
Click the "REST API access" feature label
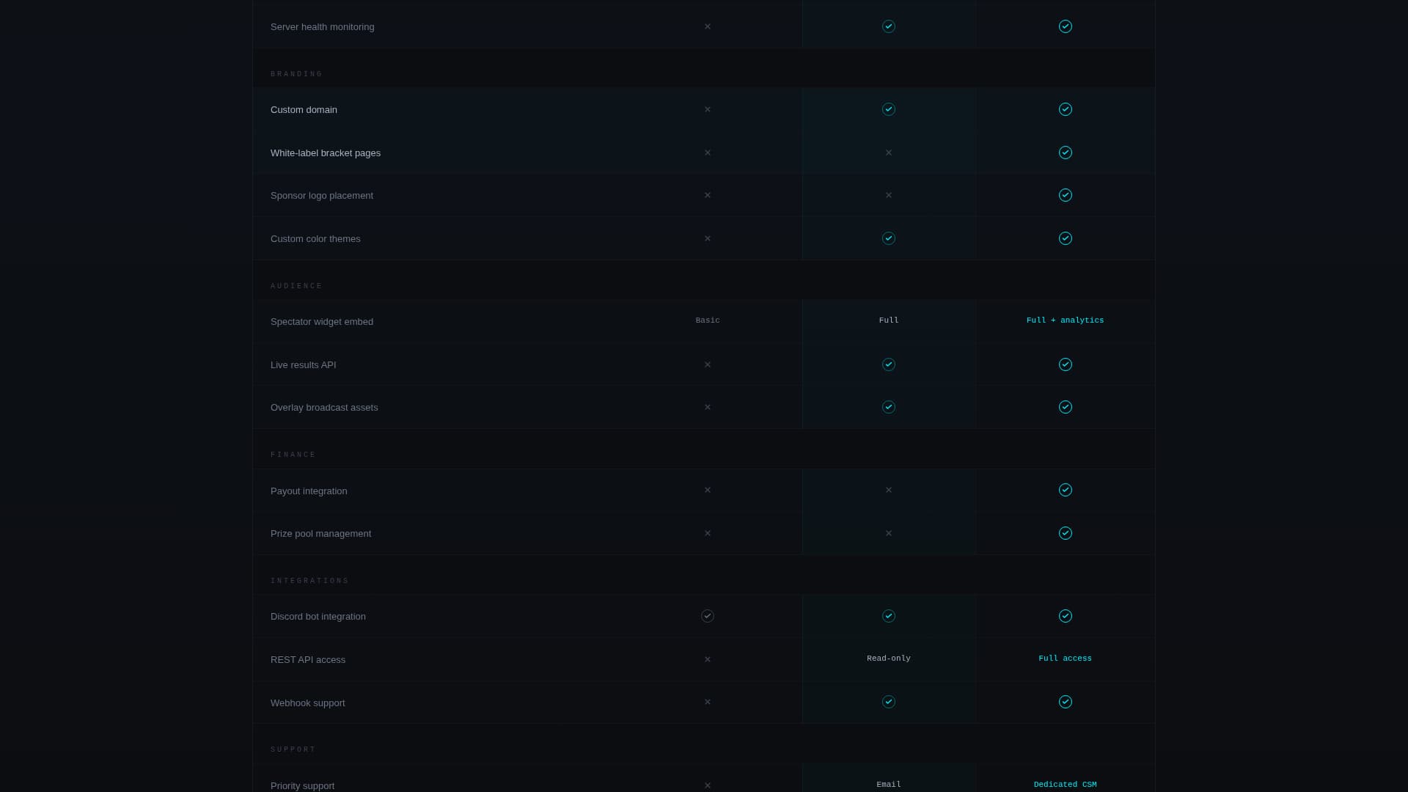tap(308, 660)
